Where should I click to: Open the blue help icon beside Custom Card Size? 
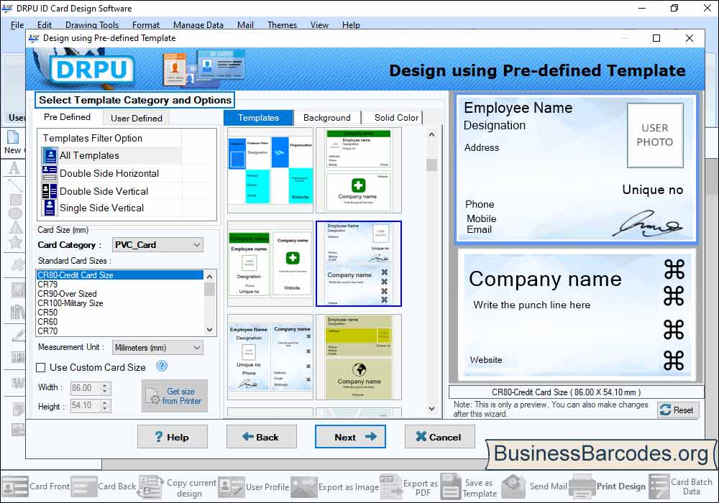click(161, 366)
